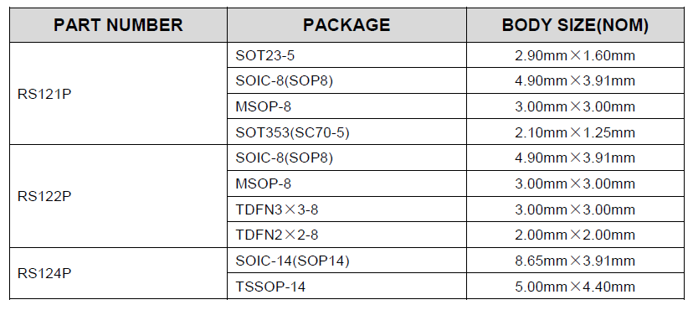Click the 8.65mm×3.91mm body size cell
Viewport: 693px width, 310px height.
click(x=575, y=261)
